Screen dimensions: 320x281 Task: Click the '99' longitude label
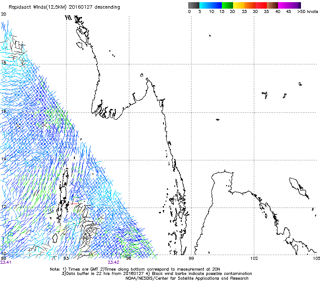coord(191,259)
